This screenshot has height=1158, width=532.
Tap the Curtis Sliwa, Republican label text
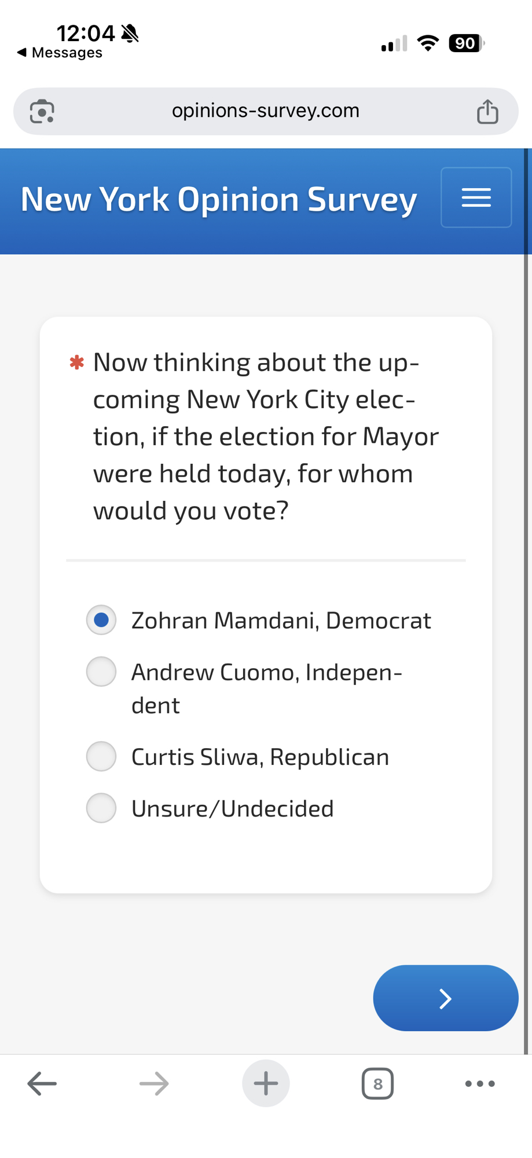pos(260,757)
